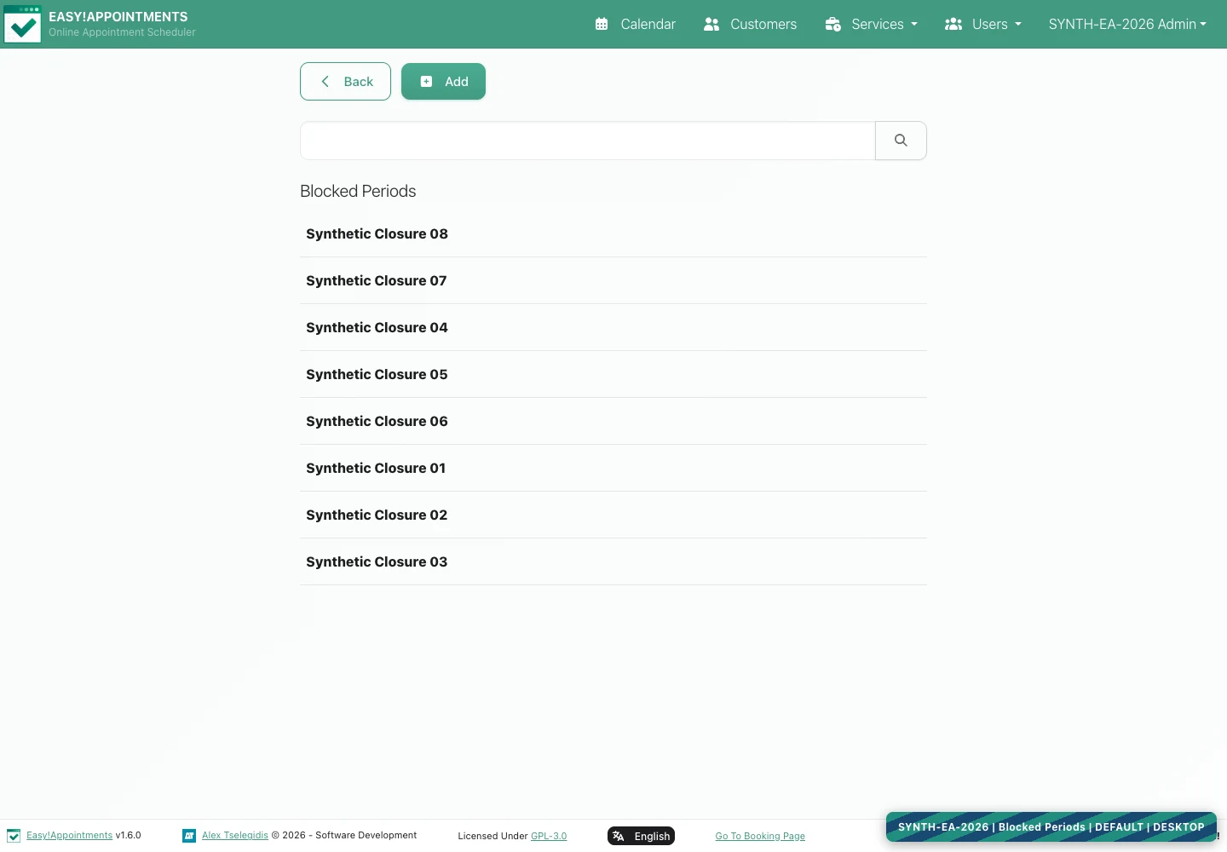The height and width of the screenshot is (852, 1227).
Task: Select Synthetic Closure 03 row
Action: coord(613,561)
